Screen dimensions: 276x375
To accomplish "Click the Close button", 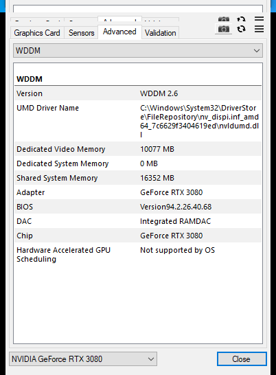I will click(x=242, y=359).
